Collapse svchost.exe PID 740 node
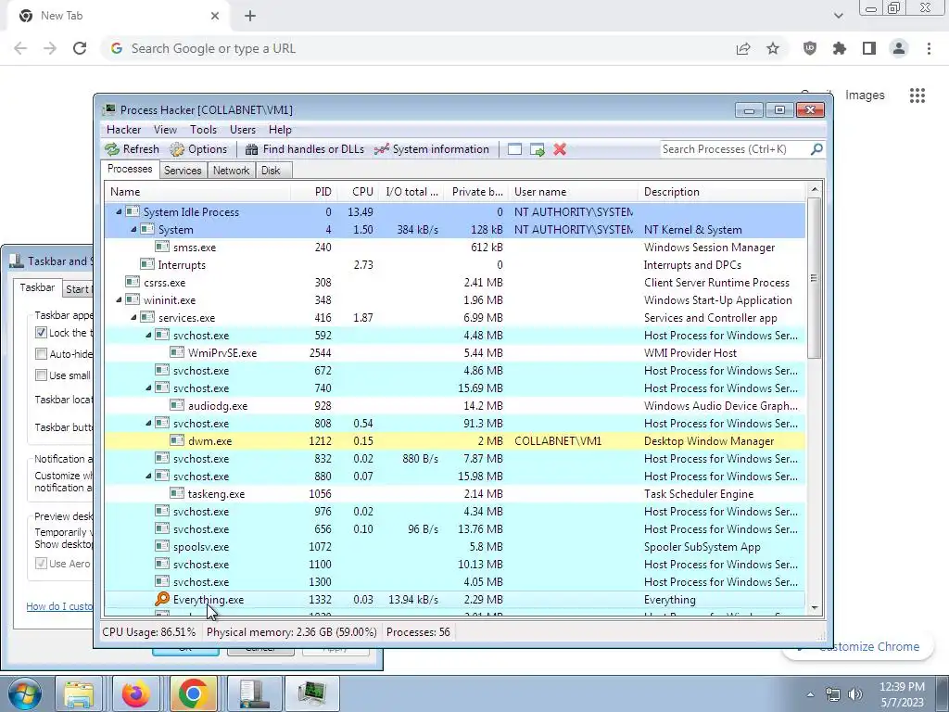Screen dimensions: 949x712 [149, 388]
